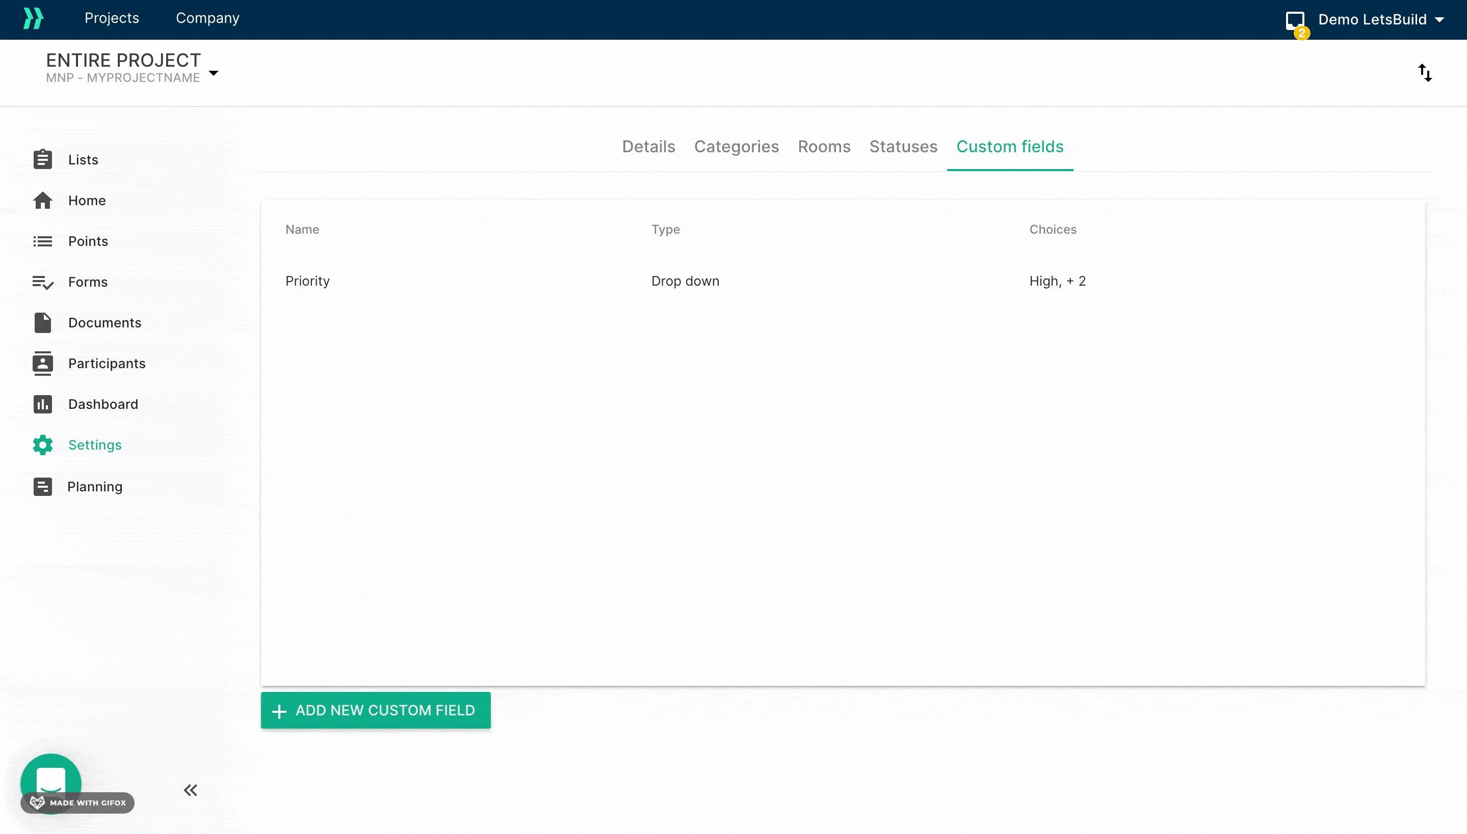Click the Home house icon
This screenshot has width=1467, height=834.
click(x=42, y=201)
